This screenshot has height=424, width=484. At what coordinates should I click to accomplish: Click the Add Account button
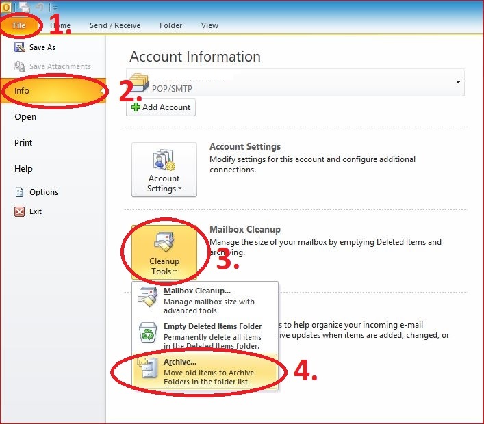[161, 107]
